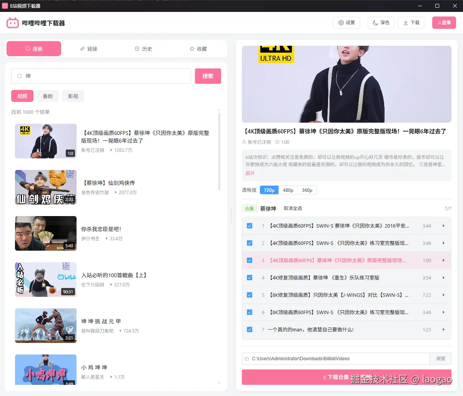463x396 pixels.
Task: Uncheck episode 2 练习室完整版 checkbox
Action: tap(250, 243)
